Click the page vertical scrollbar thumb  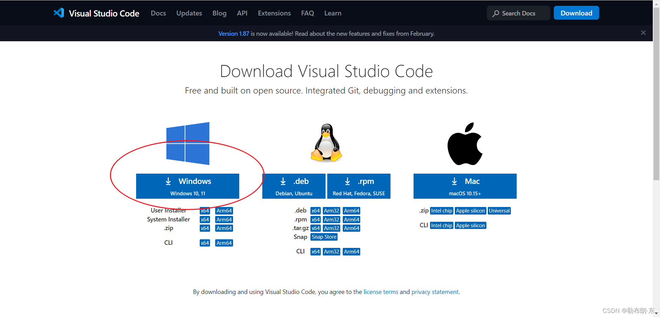click(x=656, y=93)
